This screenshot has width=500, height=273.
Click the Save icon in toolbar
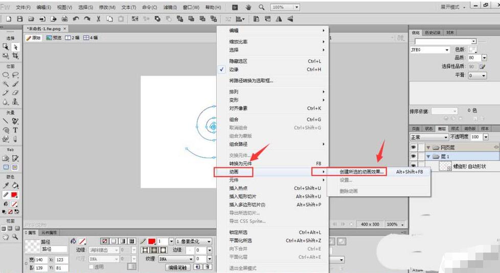click(x=20, y=19)
